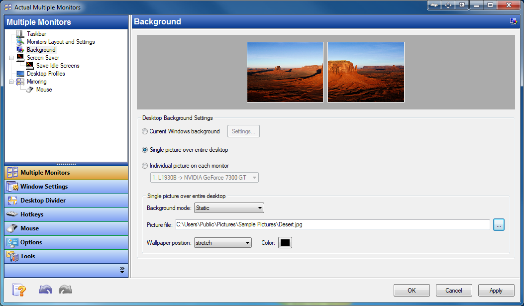Choose Individual picture on each monitor
Screen dimensions: 524x306
pos(145,166)
